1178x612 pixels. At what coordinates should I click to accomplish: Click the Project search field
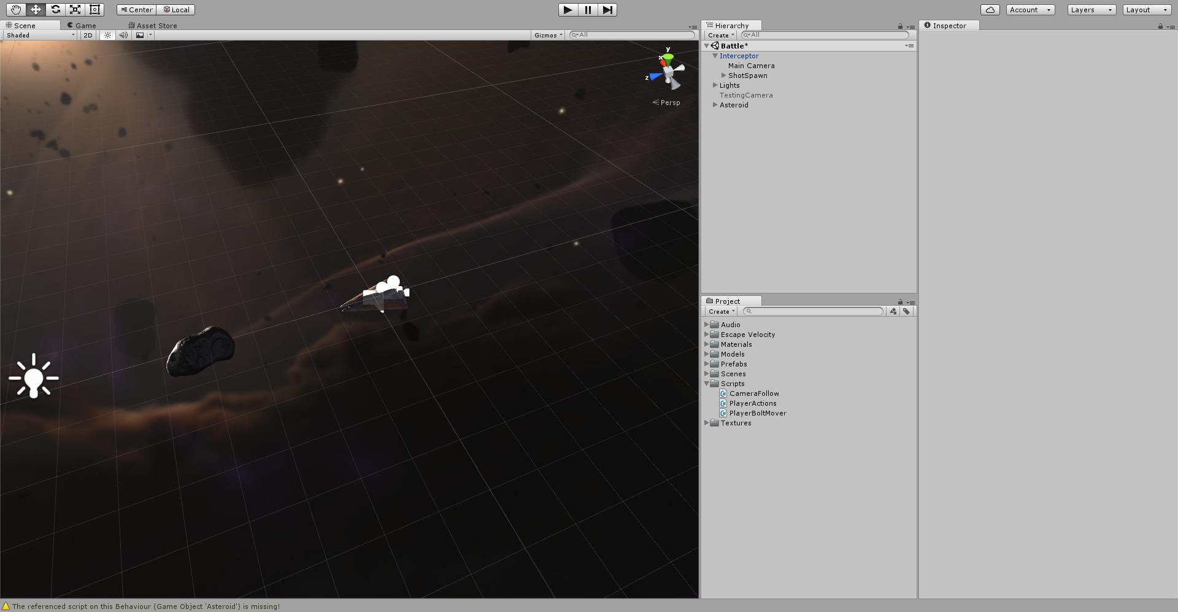click(814, 311)
